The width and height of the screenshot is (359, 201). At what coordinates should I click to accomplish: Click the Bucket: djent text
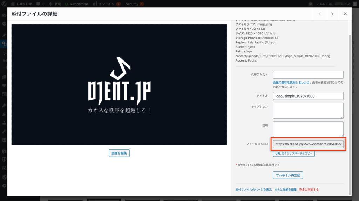click(245, 47)
